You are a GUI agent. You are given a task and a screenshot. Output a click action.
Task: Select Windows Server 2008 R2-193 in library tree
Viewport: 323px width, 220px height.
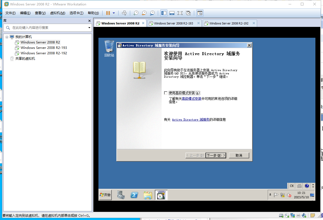tap(44, 48)
